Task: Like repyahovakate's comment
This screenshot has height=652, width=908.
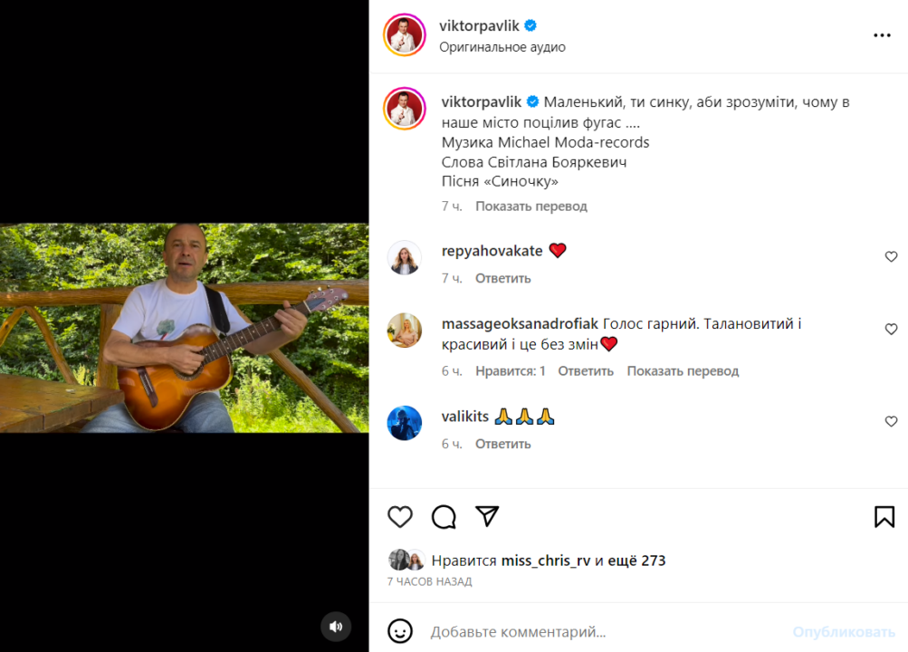Action: tap(891, 257)
